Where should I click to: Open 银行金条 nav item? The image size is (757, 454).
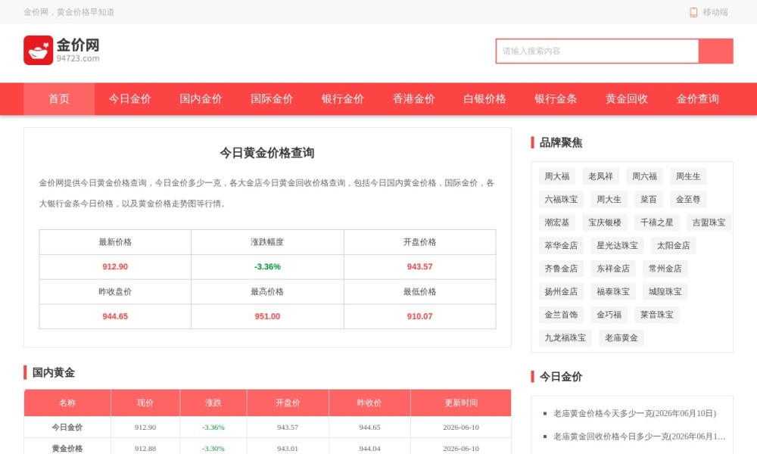pos(556,99)
